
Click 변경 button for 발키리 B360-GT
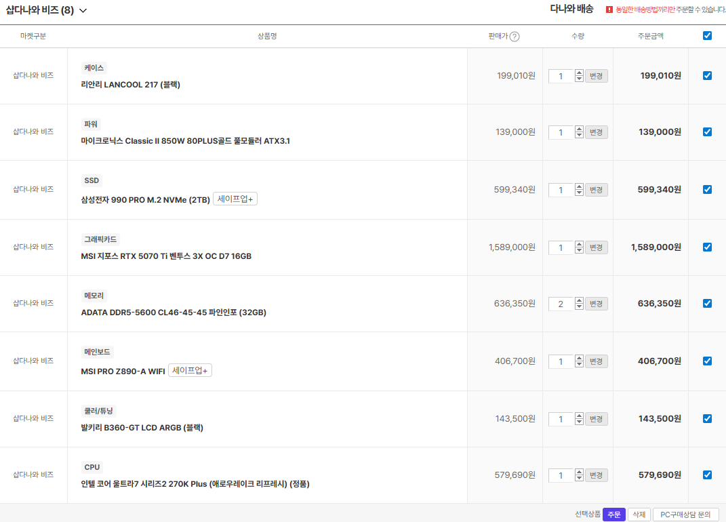(x=597, y=419)
